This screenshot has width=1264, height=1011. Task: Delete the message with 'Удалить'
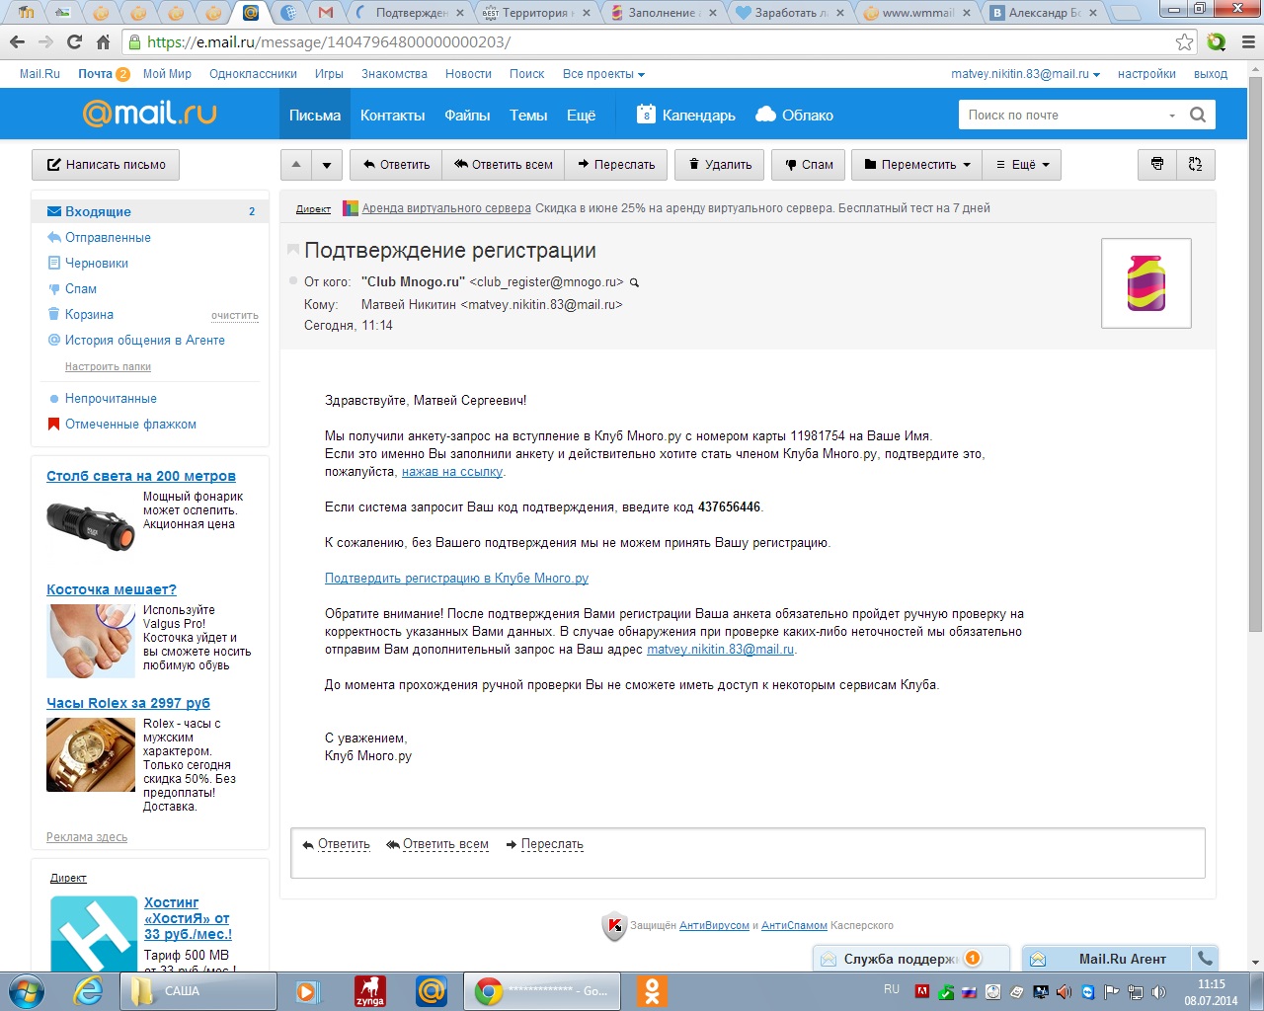(720, 164)
